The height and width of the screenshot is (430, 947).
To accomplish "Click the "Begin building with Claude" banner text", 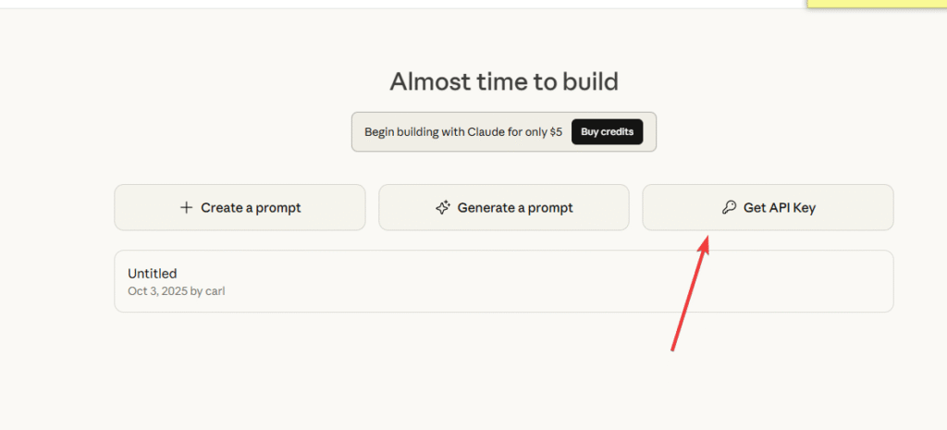I will coord(442,132).
